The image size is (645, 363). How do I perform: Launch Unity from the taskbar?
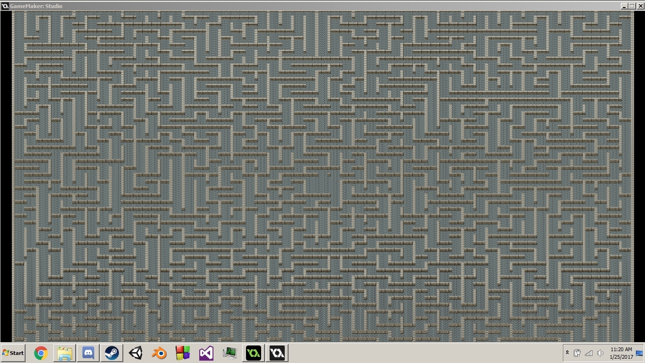[135, 353]
